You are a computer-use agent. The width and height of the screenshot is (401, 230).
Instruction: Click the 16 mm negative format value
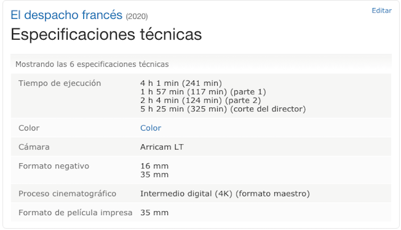154,166
